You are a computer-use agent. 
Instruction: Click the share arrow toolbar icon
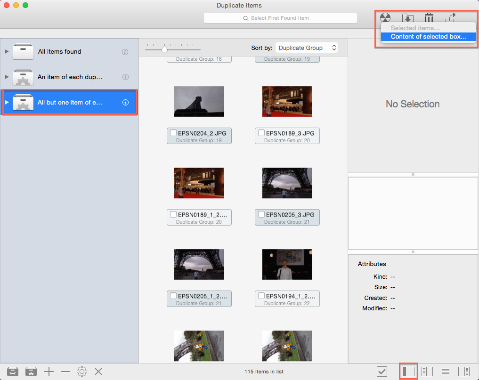pos(451,17)
